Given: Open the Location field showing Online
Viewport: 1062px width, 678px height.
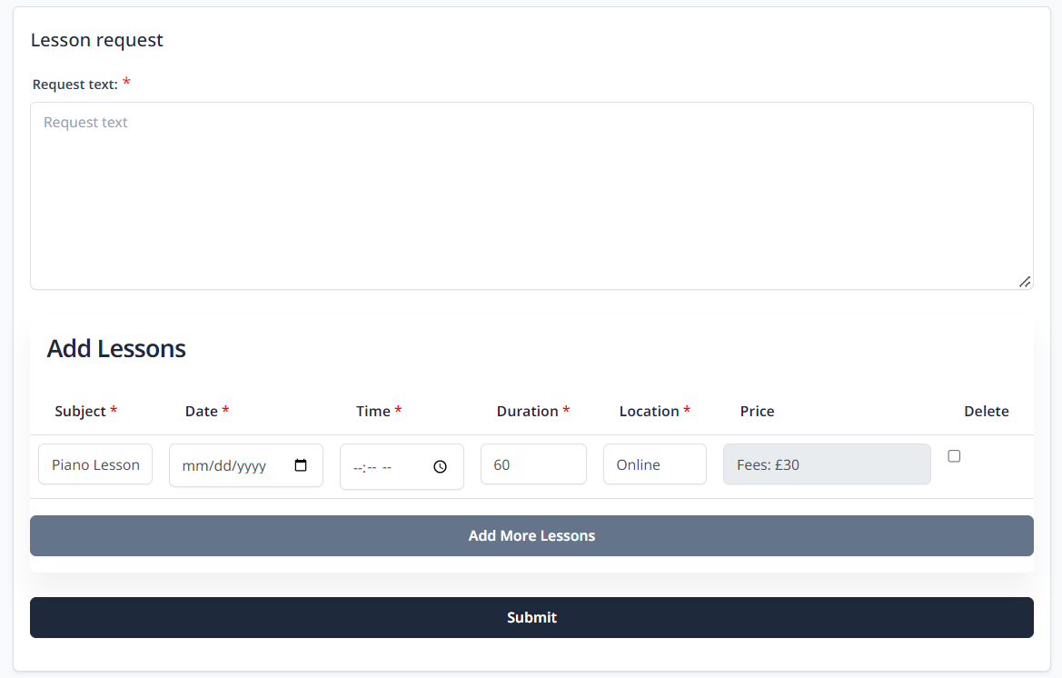Looking at the screenshot, I should point(654,464).
